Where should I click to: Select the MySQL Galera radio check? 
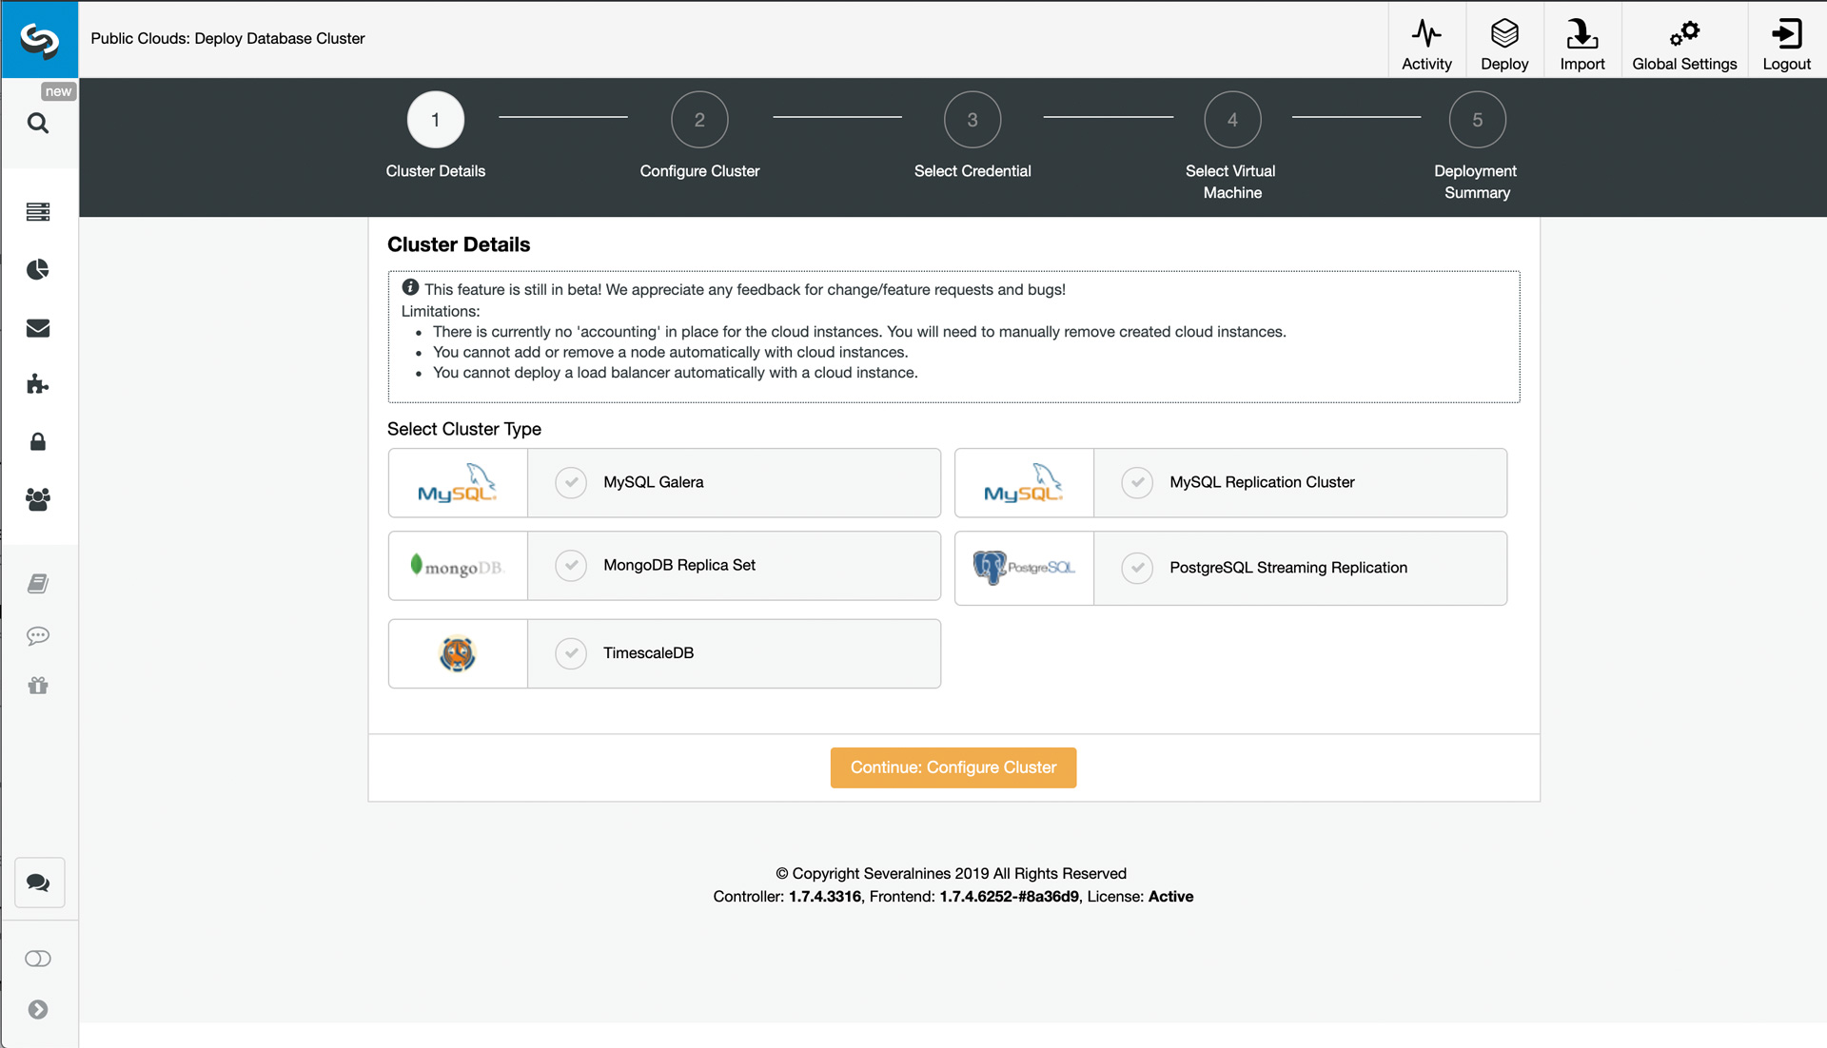[x=571, y=483]
